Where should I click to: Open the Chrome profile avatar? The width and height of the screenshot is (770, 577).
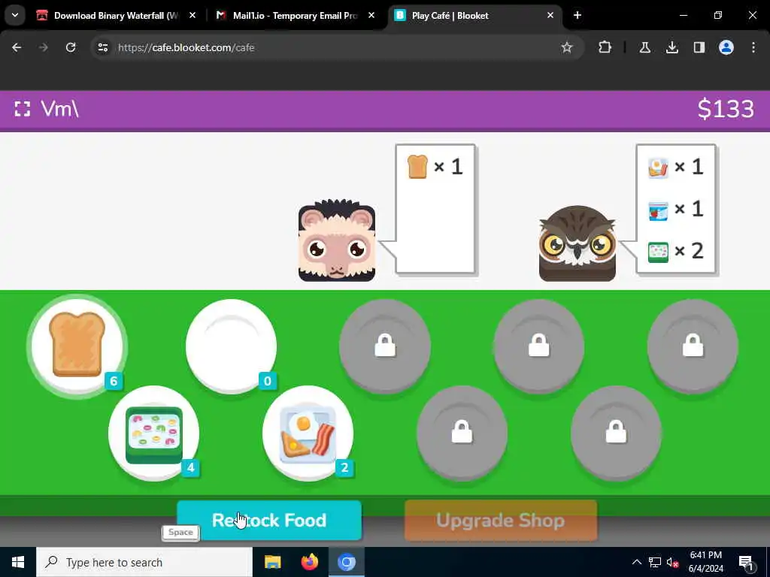[x=726, y=47]
